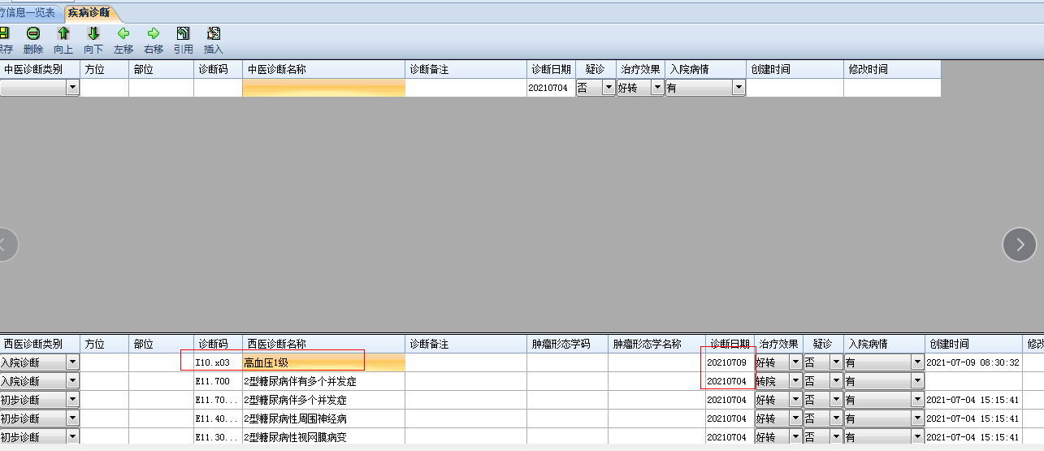Image resolution: width=1044 pixels, height=451 pixels.
Task: Open the 转院 treatment-effect dropdown
Action: (x=795, y=381)
